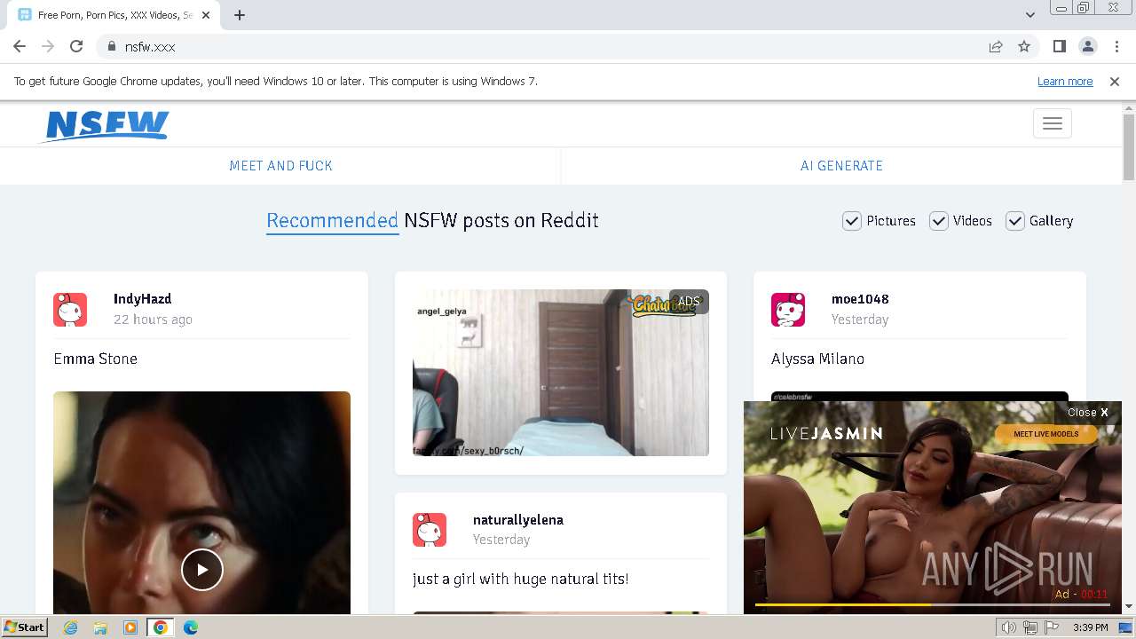Open the IndyHazd username link
1136x639 pixels.
pos(142,299)
